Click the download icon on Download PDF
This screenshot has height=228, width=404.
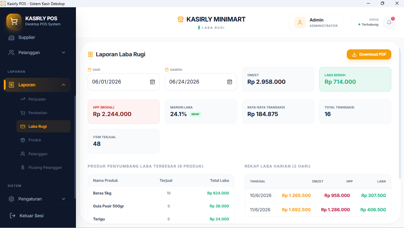pyautogui.click(x=354, y=54)
